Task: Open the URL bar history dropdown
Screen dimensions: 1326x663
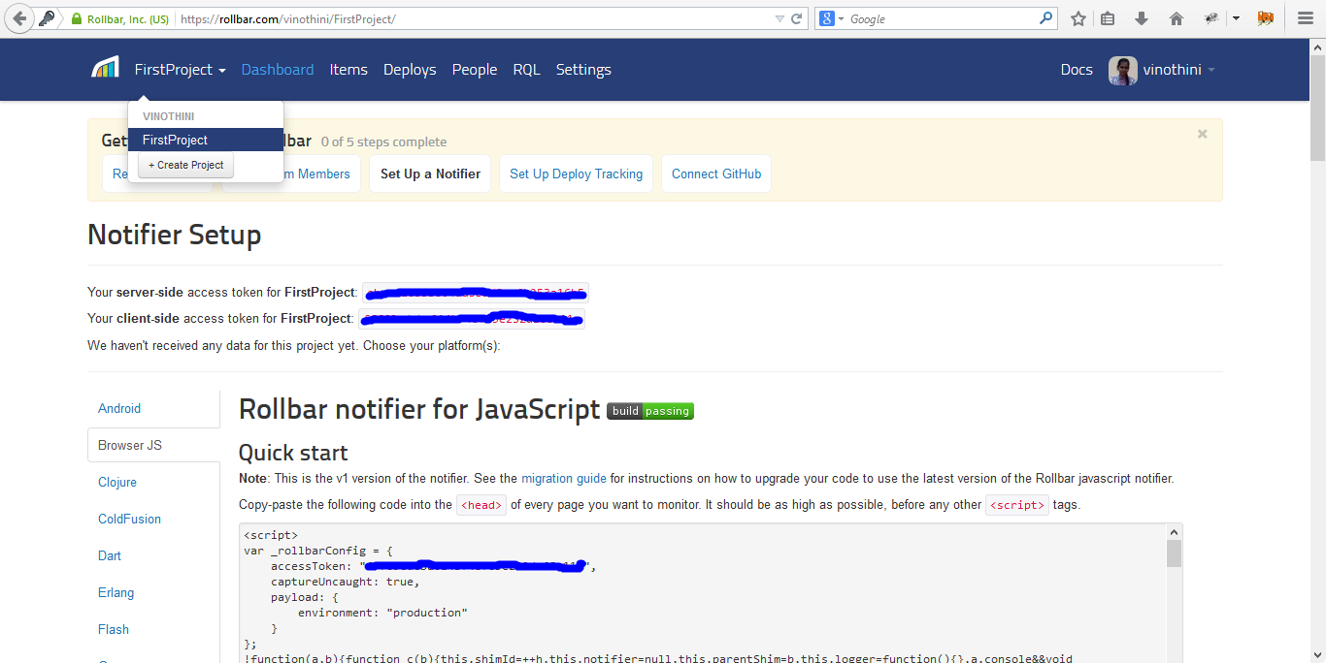Action: coord(779,18)
